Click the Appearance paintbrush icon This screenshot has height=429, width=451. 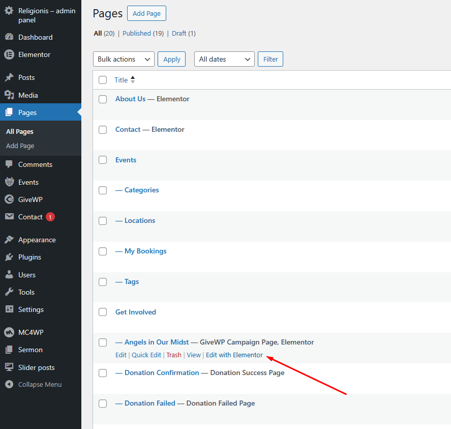click(9, 240)
